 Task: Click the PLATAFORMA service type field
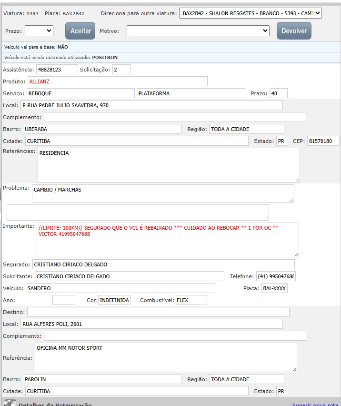tap(191, 93)
